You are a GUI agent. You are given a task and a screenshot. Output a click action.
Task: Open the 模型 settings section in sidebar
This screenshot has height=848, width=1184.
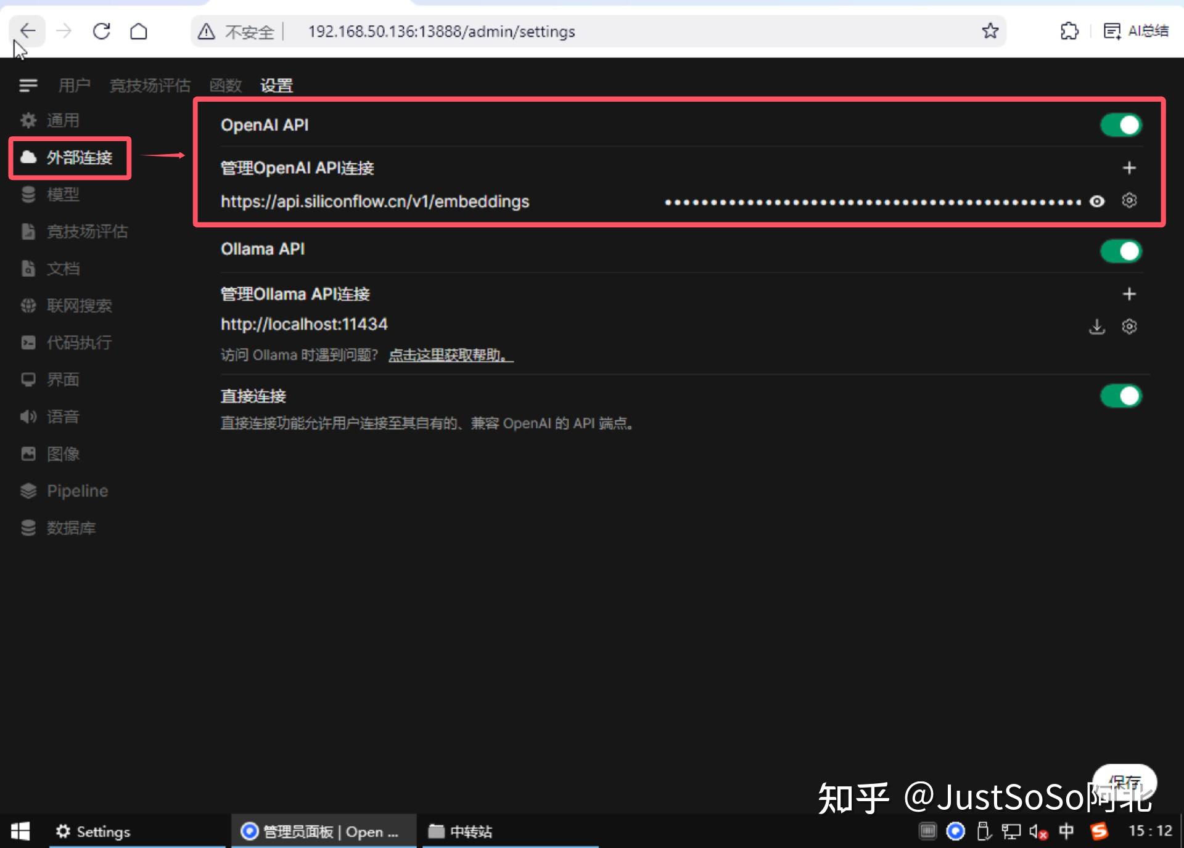(63, 195)
